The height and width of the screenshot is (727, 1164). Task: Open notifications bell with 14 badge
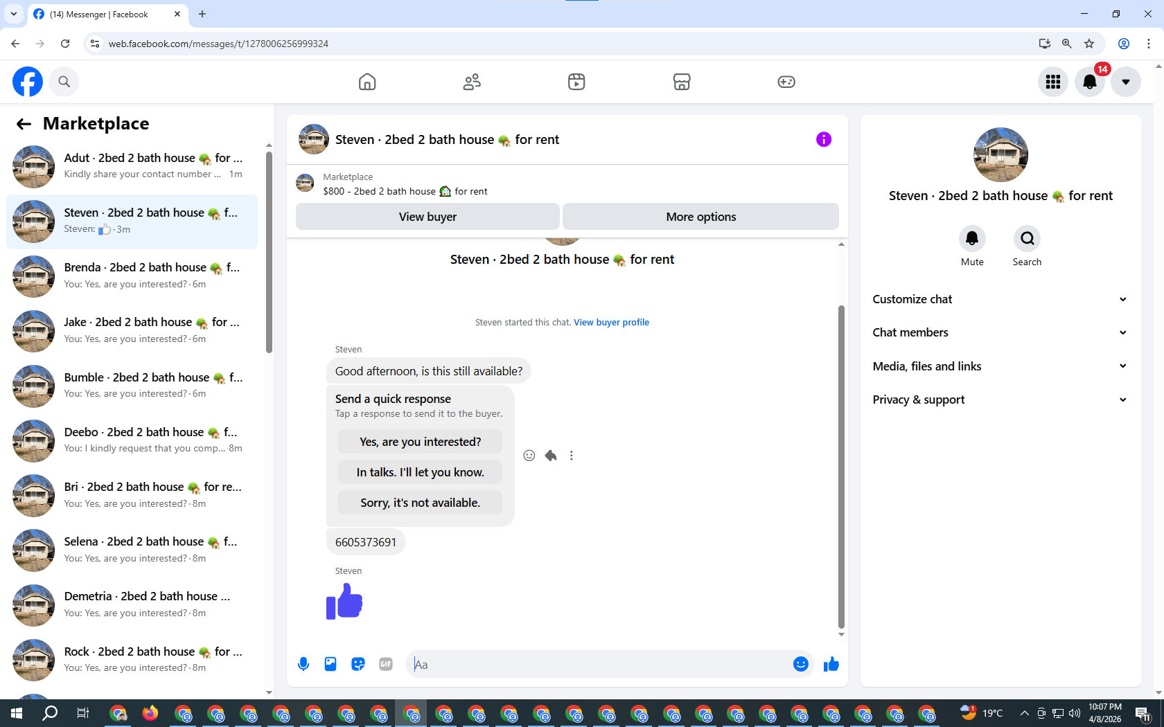tap(1090, 82)
